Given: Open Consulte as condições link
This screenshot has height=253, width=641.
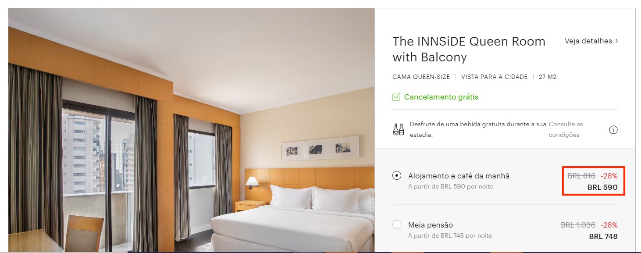Looking at the screenshot, I should pos(566,129).
